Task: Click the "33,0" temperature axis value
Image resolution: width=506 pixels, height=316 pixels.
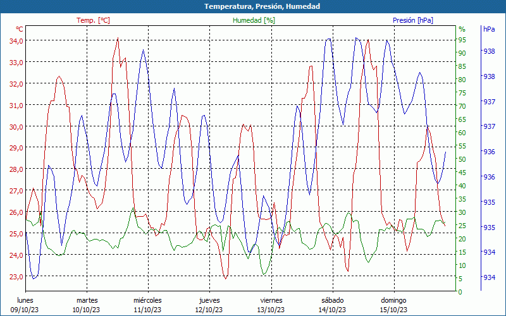Action: pyautogui.click(x=16, y=62)
